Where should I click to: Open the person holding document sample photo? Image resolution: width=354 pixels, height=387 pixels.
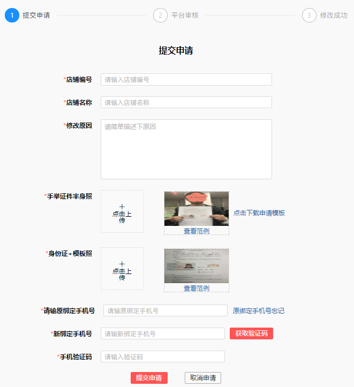pos(197,209)
